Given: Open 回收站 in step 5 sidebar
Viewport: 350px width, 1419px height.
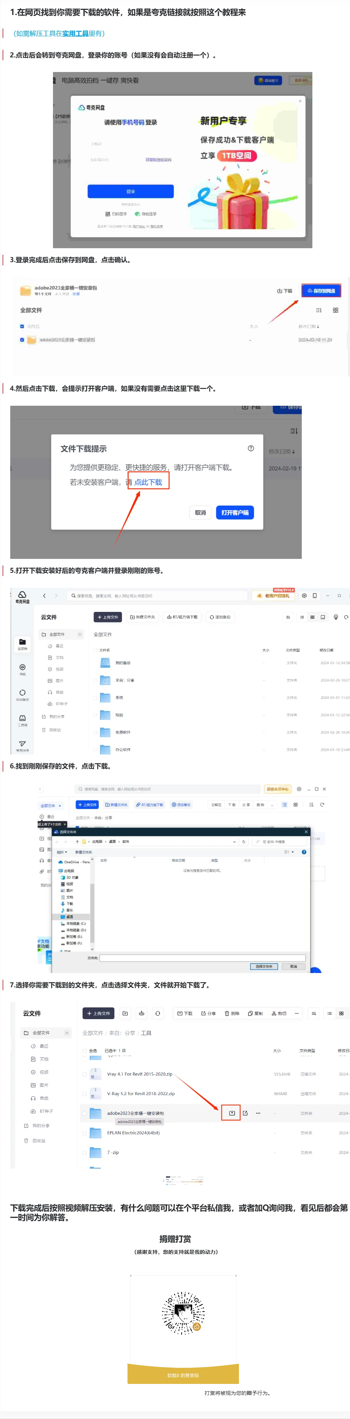Looking at the screenshot, I should pos(52,729).
